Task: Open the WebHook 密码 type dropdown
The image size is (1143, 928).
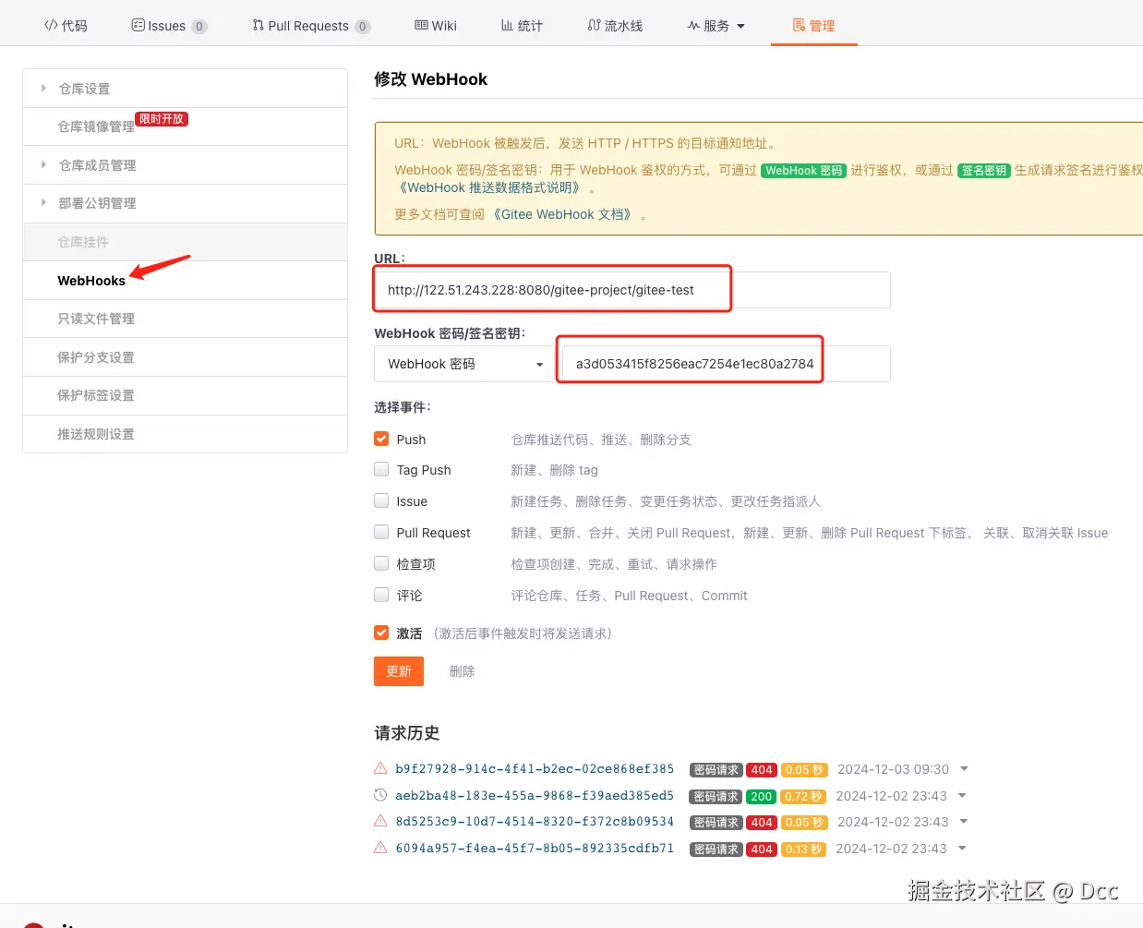Action: click(463, 364)
